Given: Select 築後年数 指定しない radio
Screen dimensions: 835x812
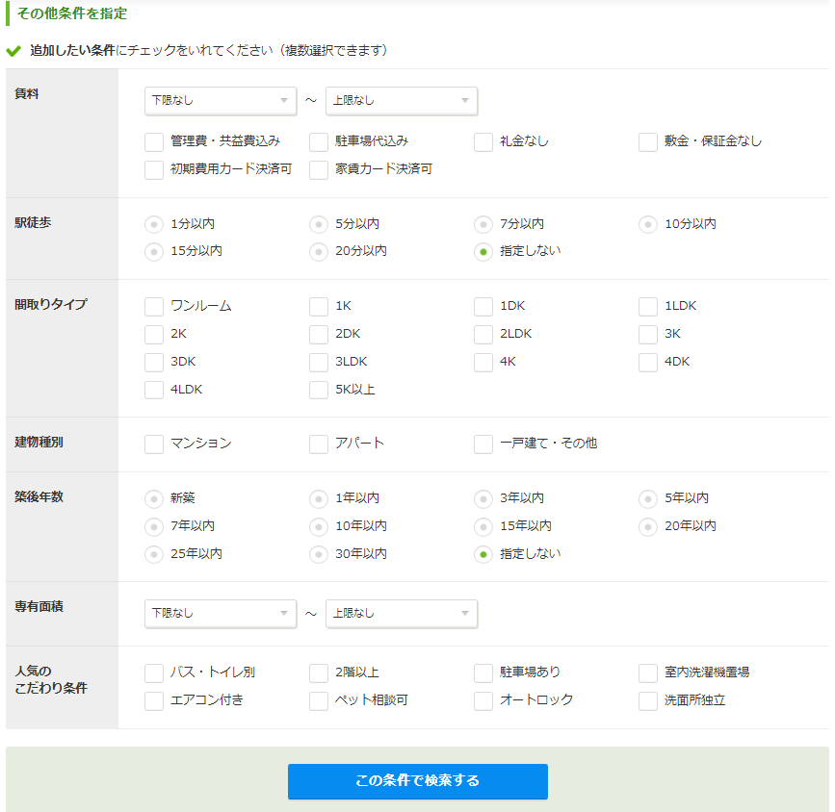Looking at the screenshot, I should coord(483,554).
